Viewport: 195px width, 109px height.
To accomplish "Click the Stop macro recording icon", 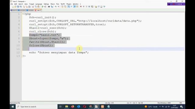I will pos(84,7).
